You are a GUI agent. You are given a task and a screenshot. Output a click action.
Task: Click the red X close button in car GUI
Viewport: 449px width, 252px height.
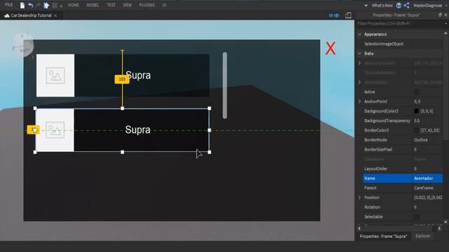pyautogui.click(x=330, y=48)
